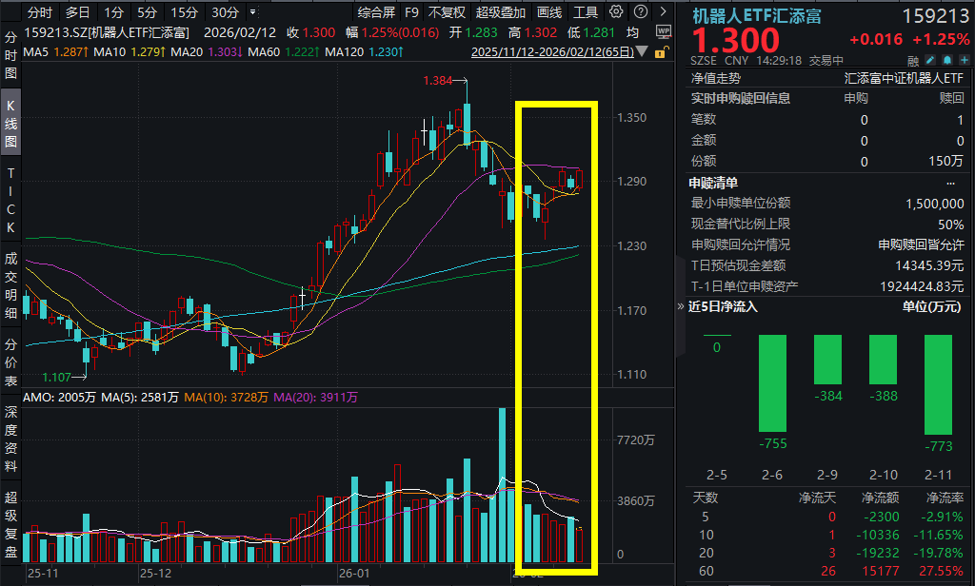Click the lock icon near the date range
Viewport: 975px width, 586px height.
click(660, 53)
